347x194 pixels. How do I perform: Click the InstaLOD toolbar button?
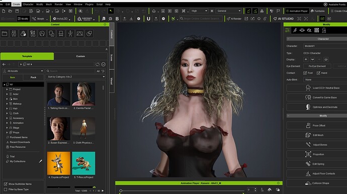(61, 19)
